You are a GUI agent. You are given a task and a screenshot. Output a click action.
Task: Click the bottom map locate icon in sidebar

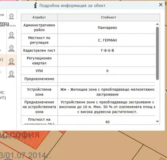pyautogui.click(x=12, y=74)
